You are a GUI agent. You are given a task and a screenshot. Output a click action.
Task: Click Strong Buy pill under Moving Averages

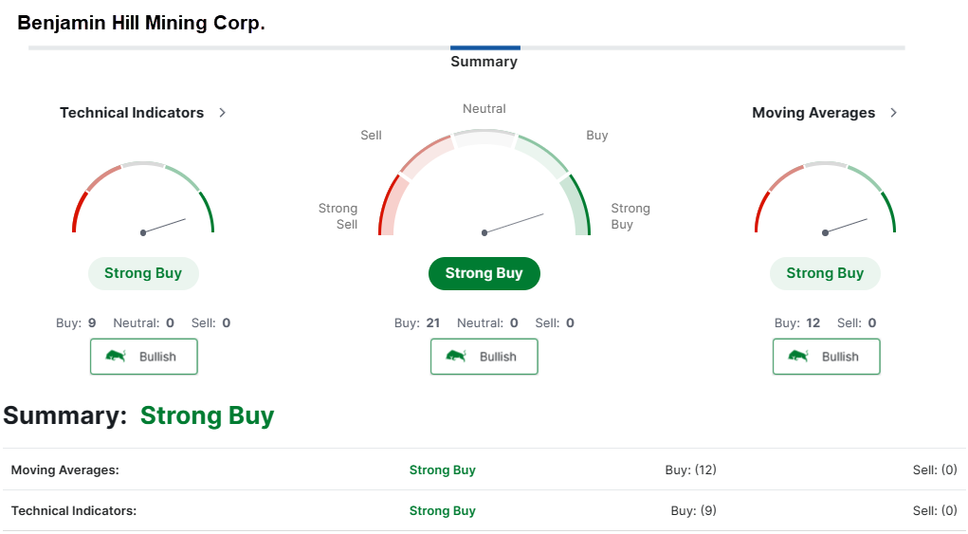[x=825, y=273]
